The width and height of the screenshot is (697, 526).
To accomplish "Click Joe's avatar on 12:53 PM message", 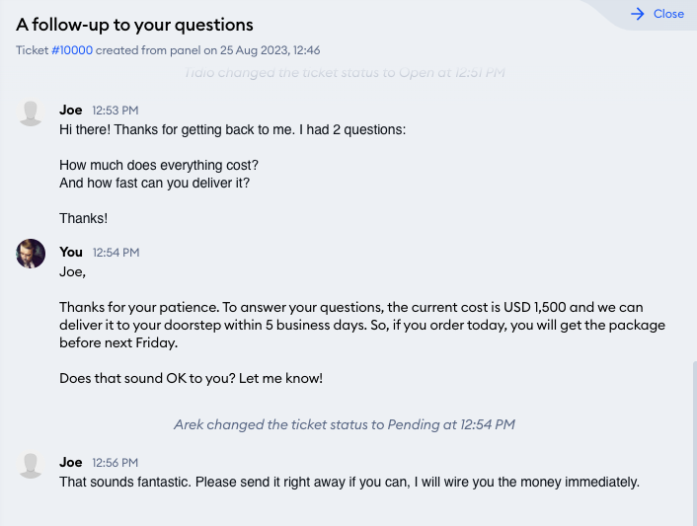I will [x=31, y=113].
